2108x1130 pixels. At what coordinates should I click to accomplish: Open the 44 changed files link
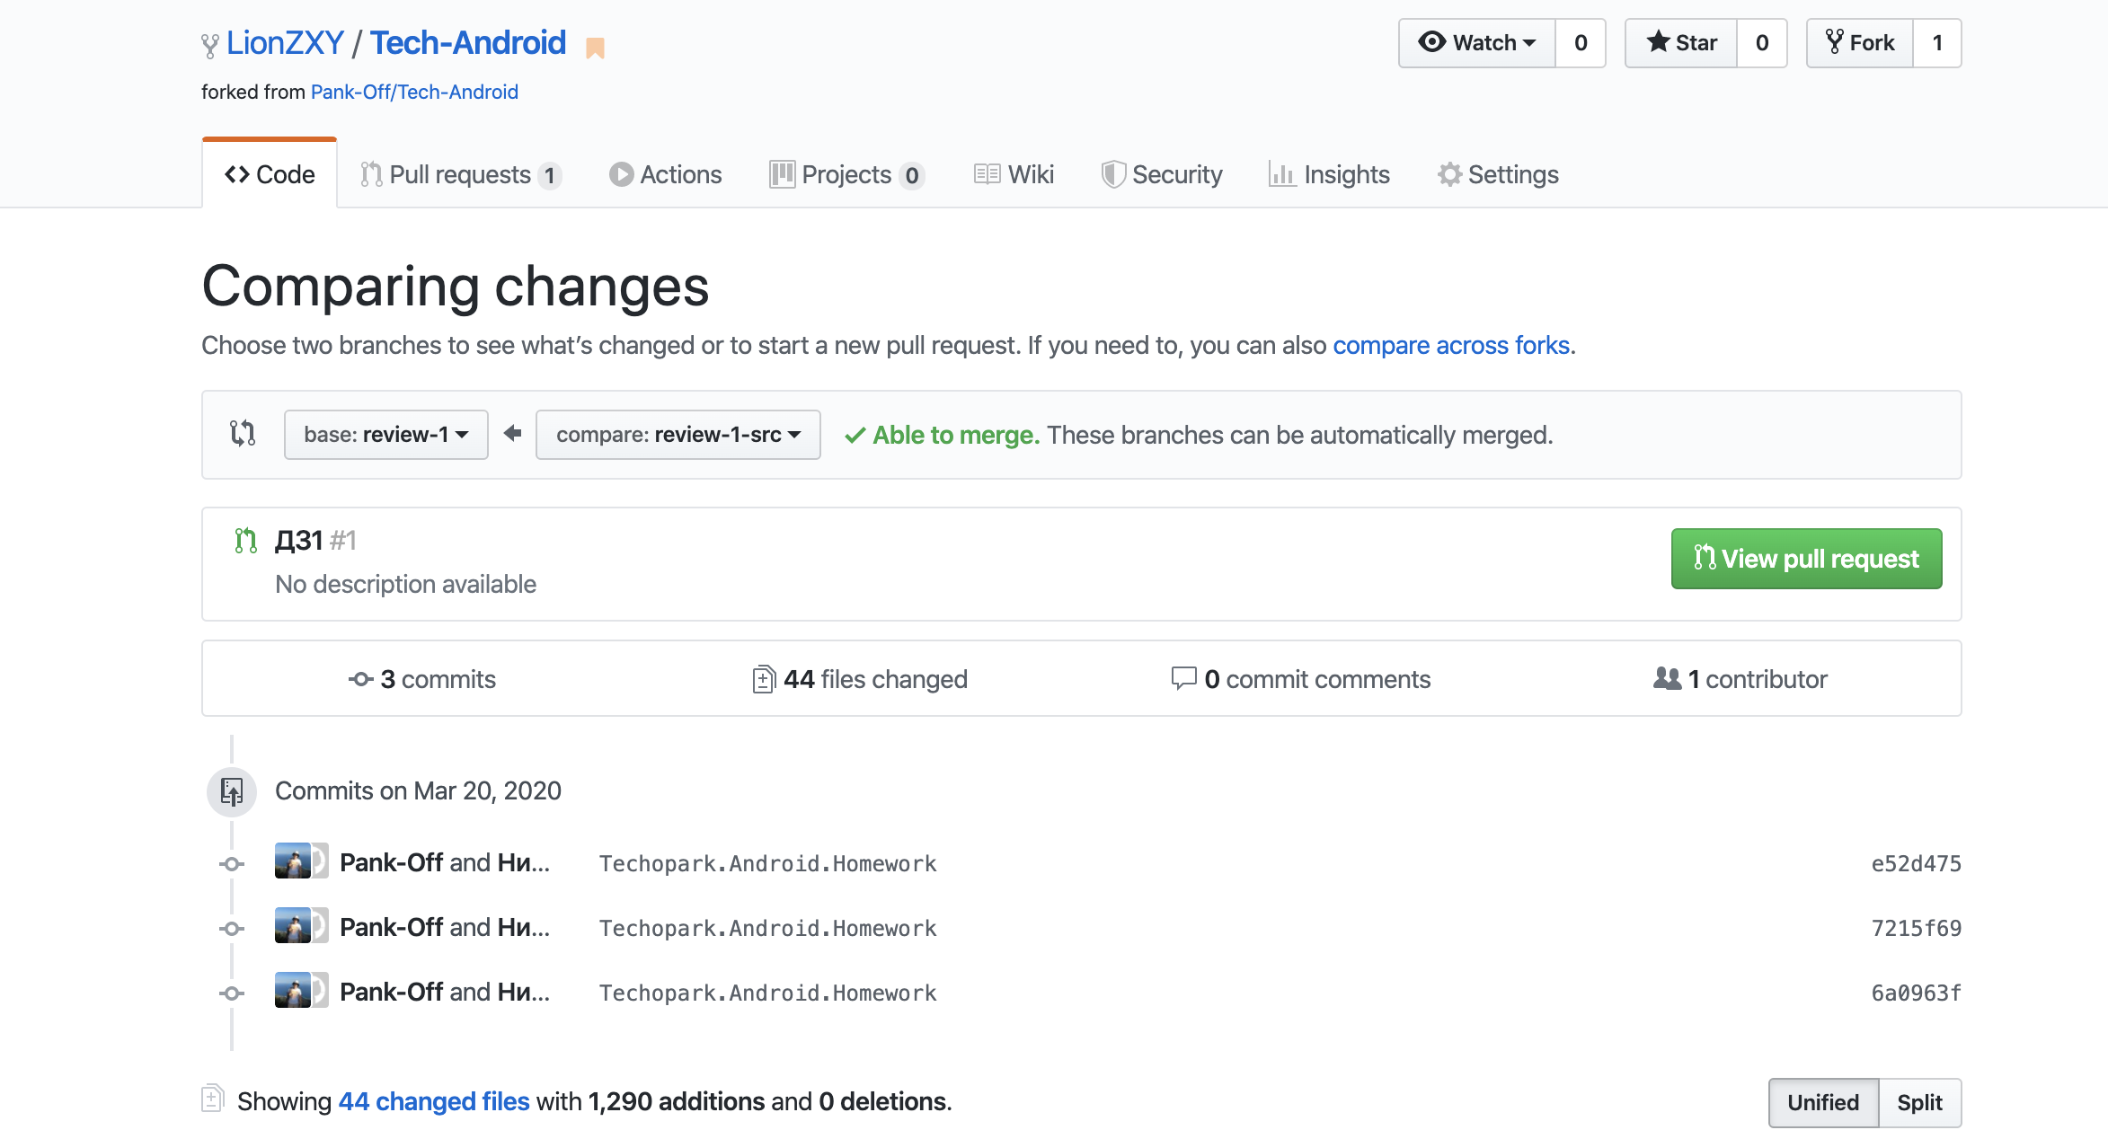point(434,1101)
